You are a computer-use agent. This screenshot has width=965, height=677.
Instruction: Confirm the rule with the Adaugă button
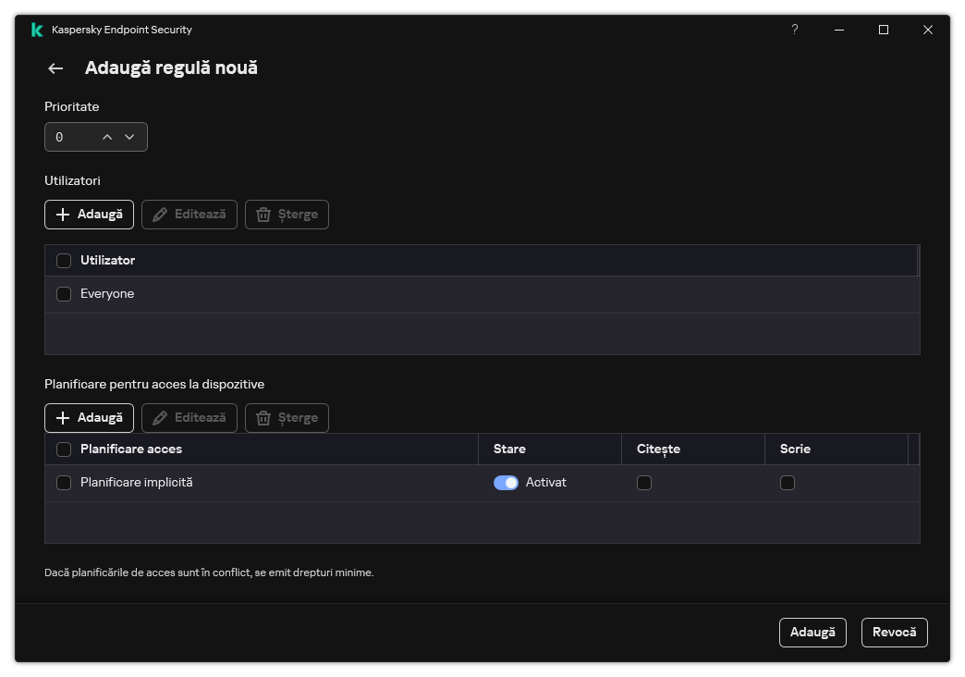812,632
